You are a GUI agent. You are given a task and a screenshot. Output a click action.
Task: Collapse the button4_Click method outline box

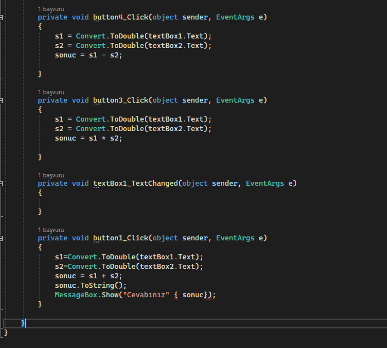1,17
